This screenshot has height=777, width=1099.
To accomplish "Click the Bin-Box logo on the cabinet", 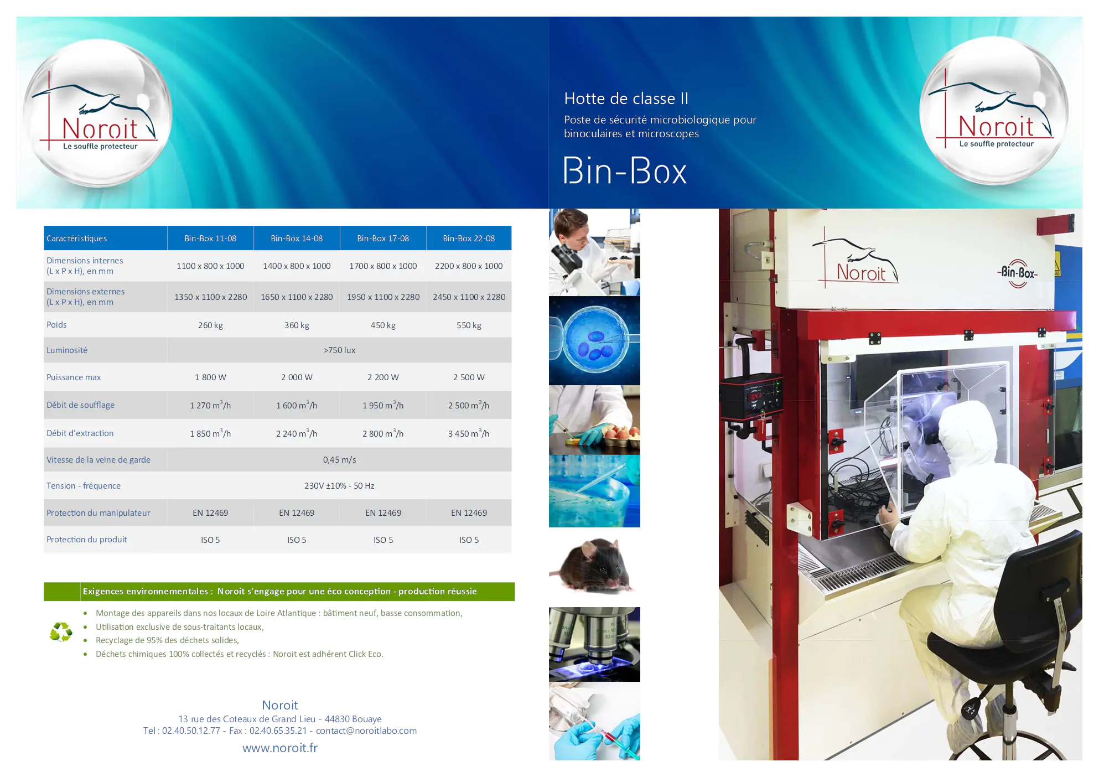I will [x=1018, y=273].
